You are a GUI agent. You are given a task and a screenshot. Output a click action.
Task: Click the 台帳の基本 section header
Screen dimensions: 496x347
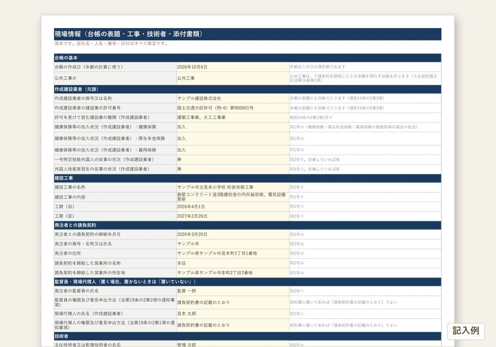tap(248, 58)
